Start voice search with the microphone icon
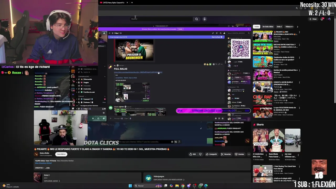Viewport: 336px width, 189px height. [204, 19]
